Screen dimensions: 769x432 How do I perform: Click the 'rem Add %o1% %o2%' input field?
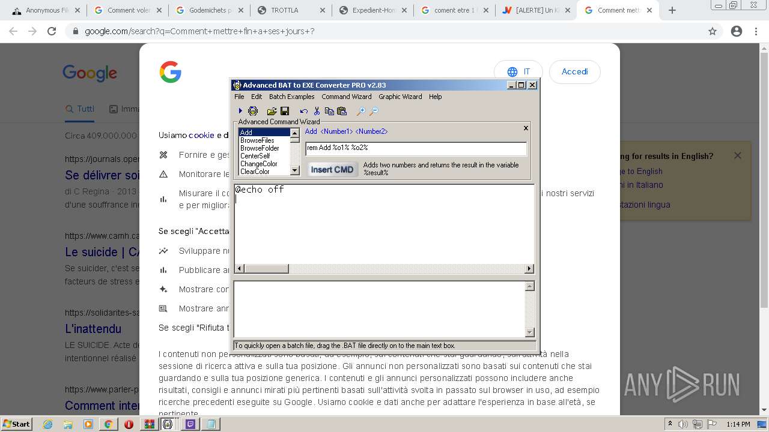pos(416,148)
